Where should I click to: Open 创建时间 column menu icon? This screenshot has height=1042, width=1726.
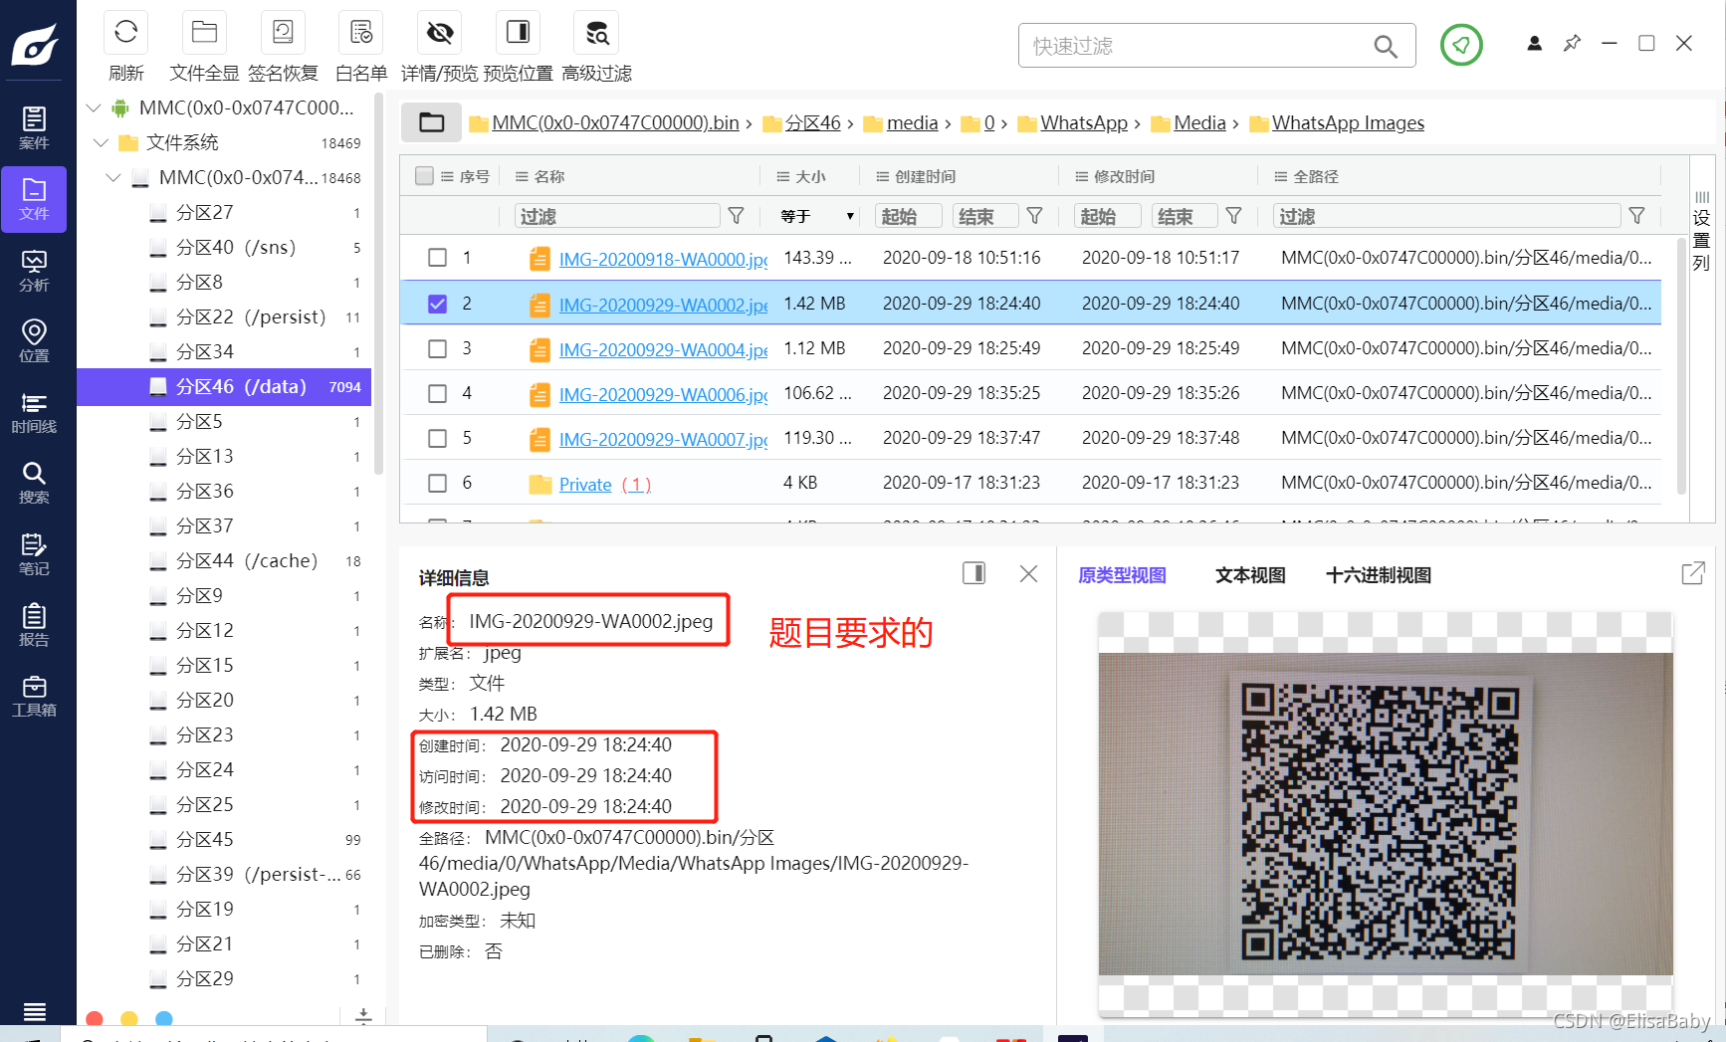coord(882,176)
